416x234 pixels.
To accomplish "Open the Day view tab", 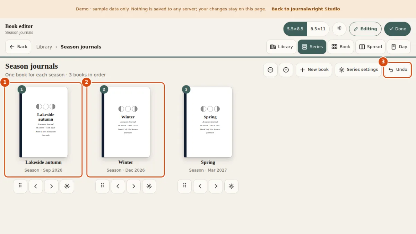I will point(399,47).
